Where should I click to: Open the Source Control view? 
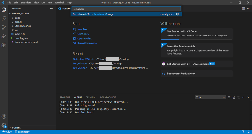tap(4, 27)
